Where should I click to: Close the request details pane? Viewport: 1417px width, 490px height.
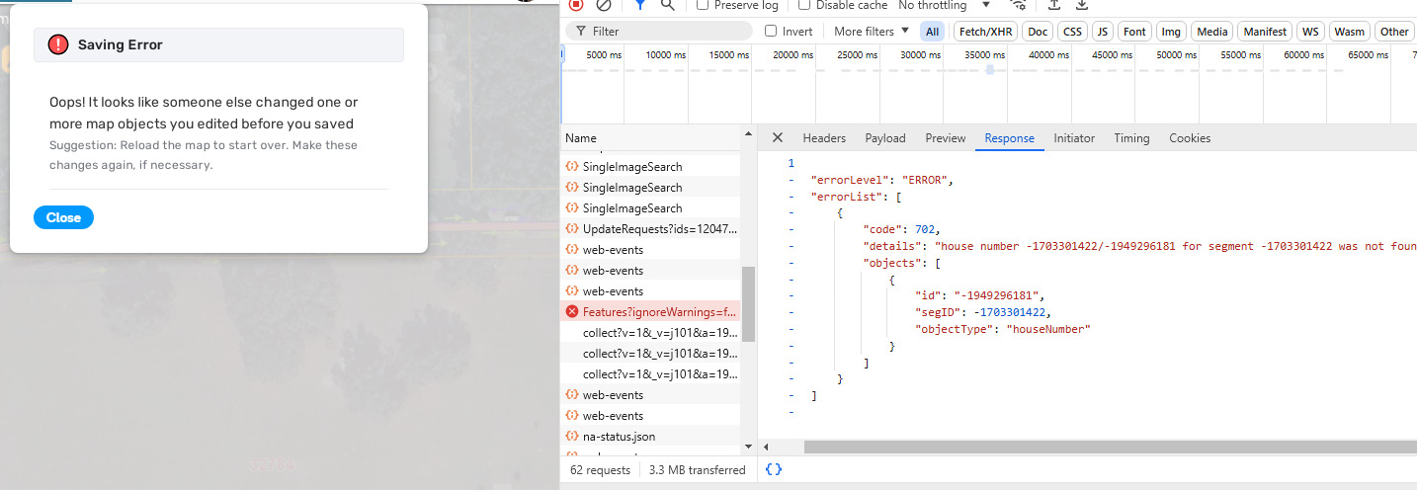(778, 138)
